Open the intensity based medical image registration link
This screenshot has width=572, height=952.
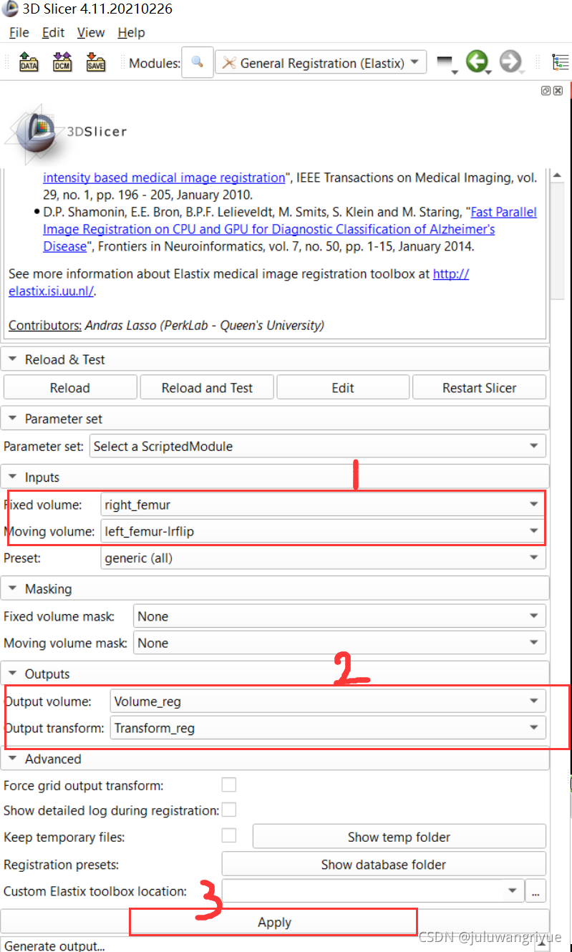pos(164,178)
